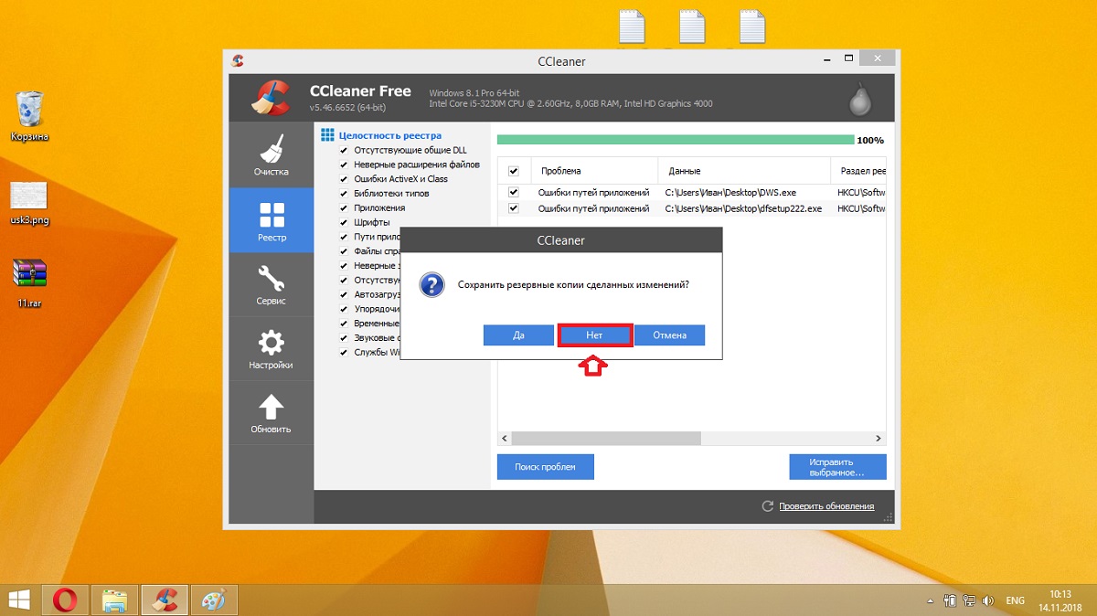
Task: Uncheck the Приложения option
Action: click(x=344, y=207)
